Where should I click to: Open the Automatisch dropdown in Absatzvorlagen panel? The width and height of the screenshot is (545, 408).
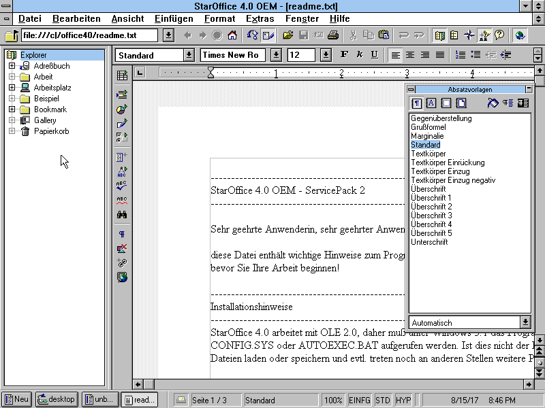[525, 322]
